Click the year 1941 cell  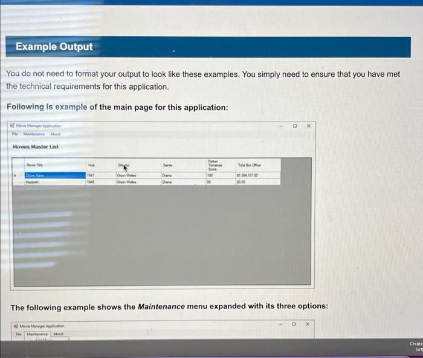[x=101, y=175]
